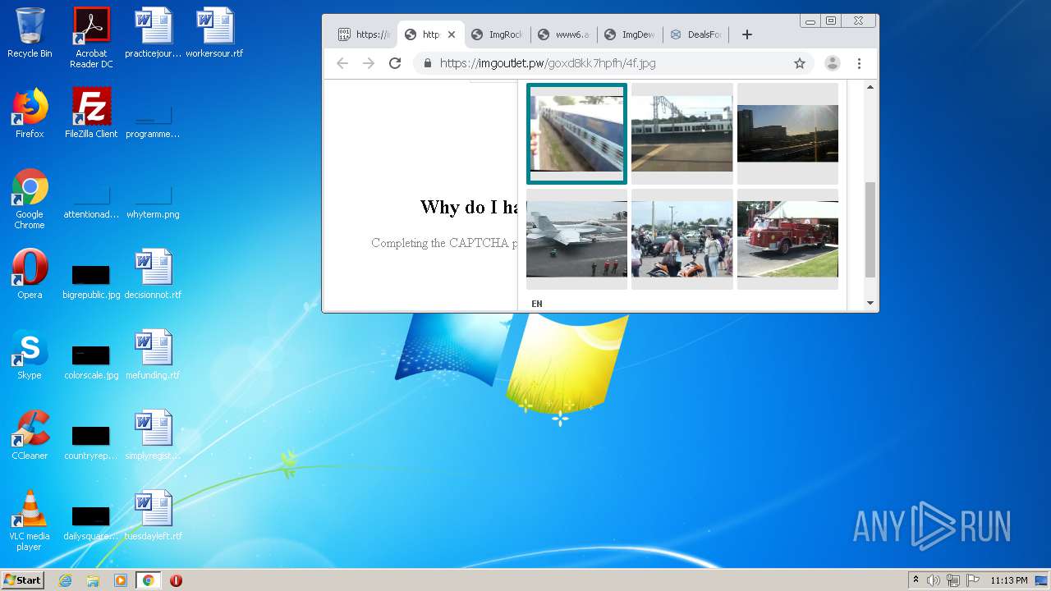Reload the current Chrome page
This screenshot has height=591, width=1051.
[395, 63]
